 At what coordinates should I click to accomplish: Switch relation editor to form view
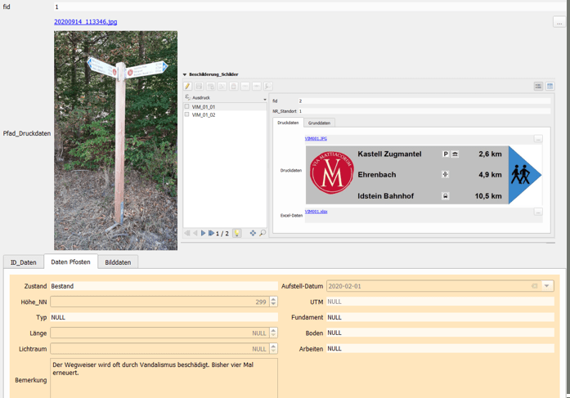(x=538, y=86)
